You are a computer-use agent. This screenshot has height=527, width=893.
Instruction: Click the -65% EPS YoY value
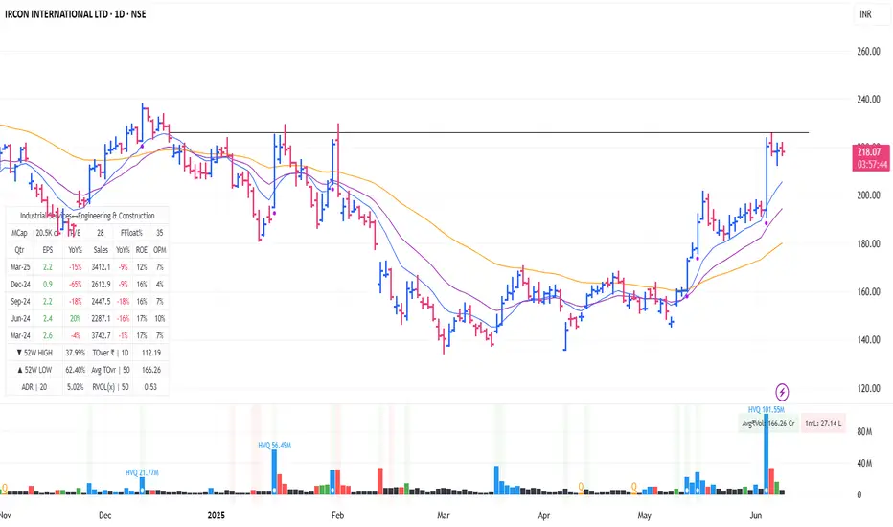pyautogui.click(x=75, y=284)
